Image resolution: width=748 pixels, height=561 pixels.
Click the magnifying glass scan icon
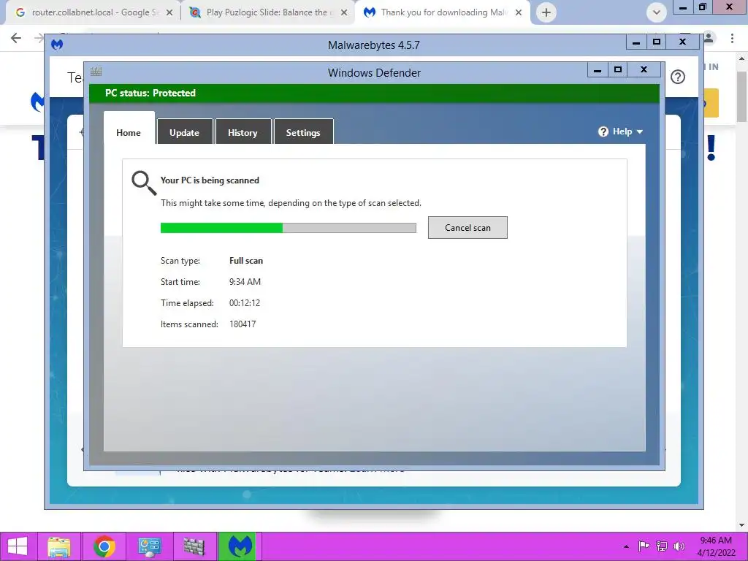(x=144, y=183)
